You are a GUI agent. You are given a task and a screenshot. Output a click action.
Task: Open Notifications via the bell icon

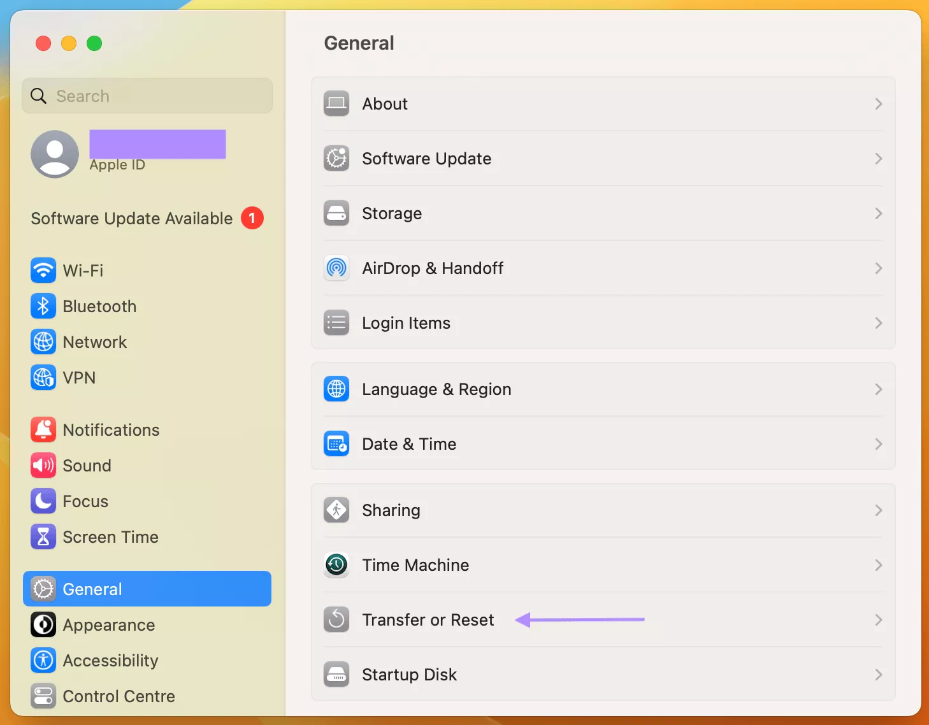43,429
